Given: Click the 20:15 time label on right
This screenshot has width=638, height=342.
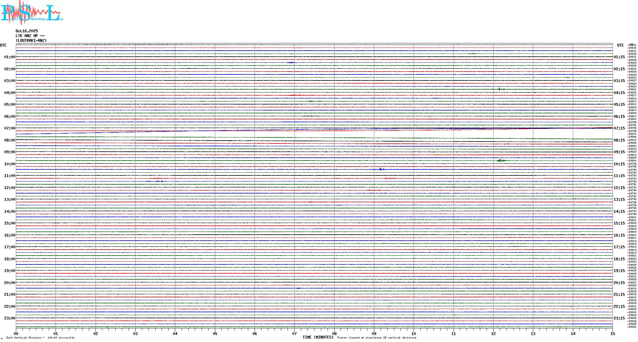Looking at the screenshot, I should pos(619,283).
